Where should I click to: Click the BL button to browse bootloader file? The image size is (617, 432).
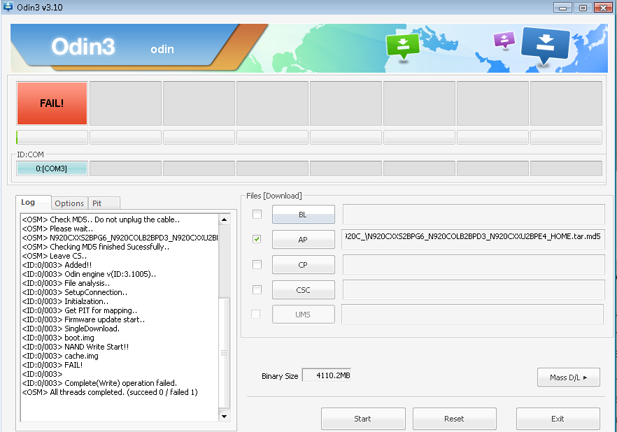pyautogui.click(x=304, y=214)
